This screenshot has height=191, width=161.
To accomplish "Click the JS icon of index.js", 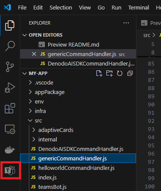I will 33,177.
